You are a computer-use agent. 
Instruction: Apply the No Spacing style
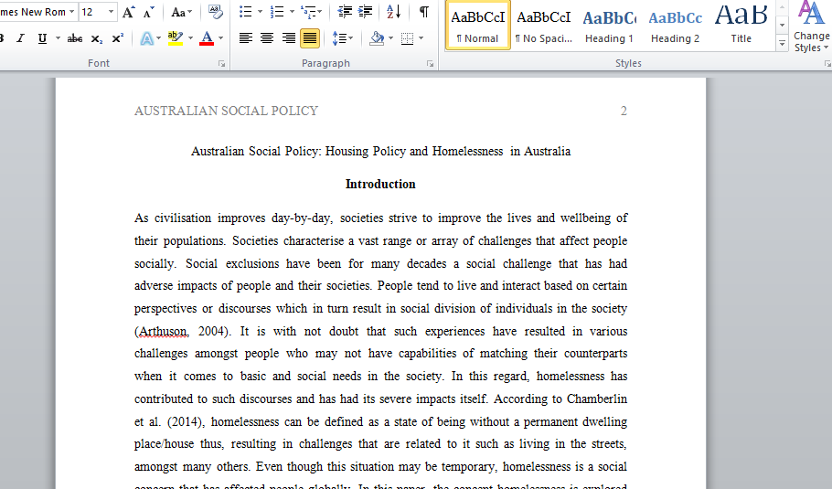[544, 25]
